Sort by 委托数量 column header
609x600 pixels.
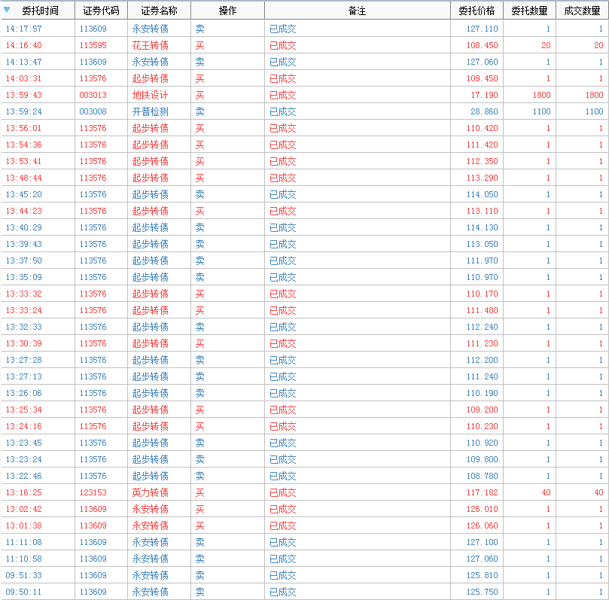[x=529, y=11]
